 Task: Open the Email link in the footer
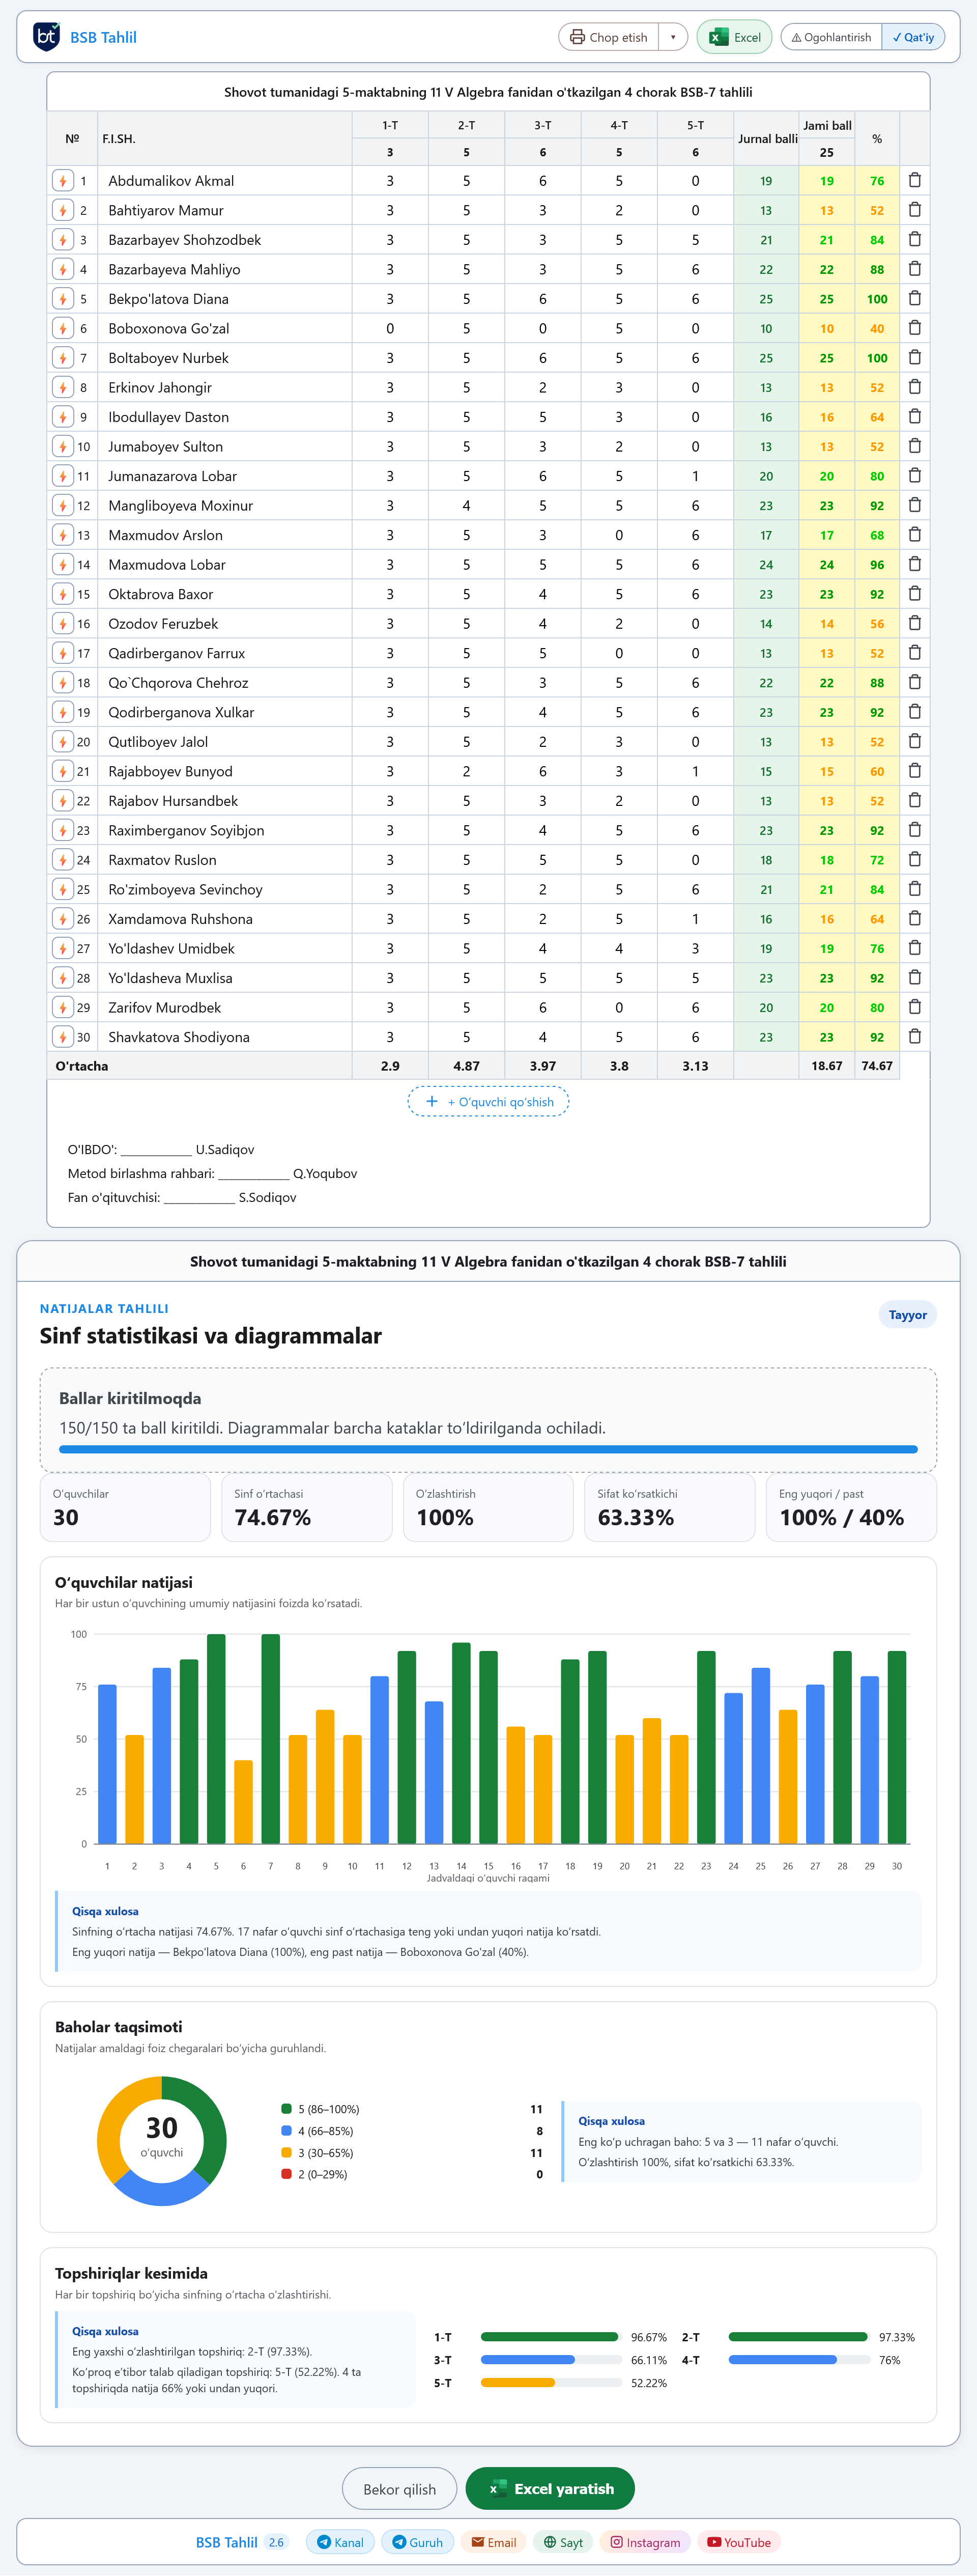(494, 2542)
